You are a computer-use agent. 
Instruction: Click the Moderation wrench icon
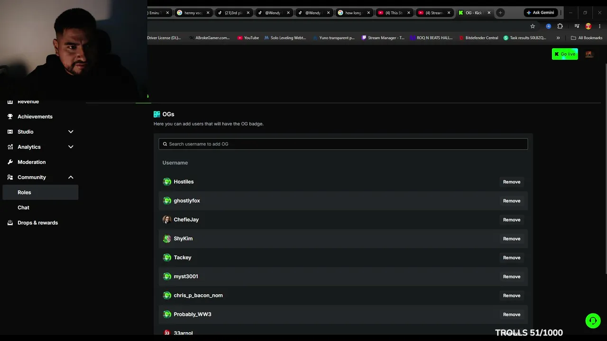pos(10,162)
